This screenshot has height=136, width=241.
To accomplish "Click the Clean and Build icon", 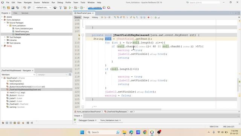I will (65, 8).
